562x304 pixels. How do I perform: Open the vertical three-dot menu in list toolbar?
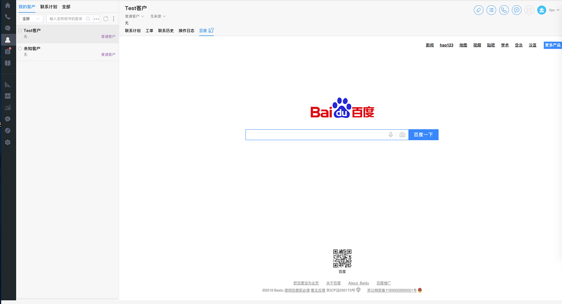pos(114,19)
